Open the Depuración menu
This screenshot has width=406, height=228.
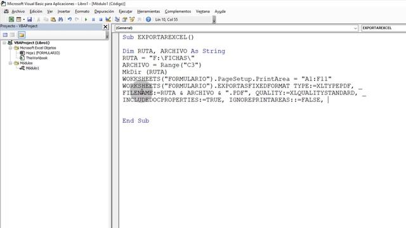click(x=104, y=11)
